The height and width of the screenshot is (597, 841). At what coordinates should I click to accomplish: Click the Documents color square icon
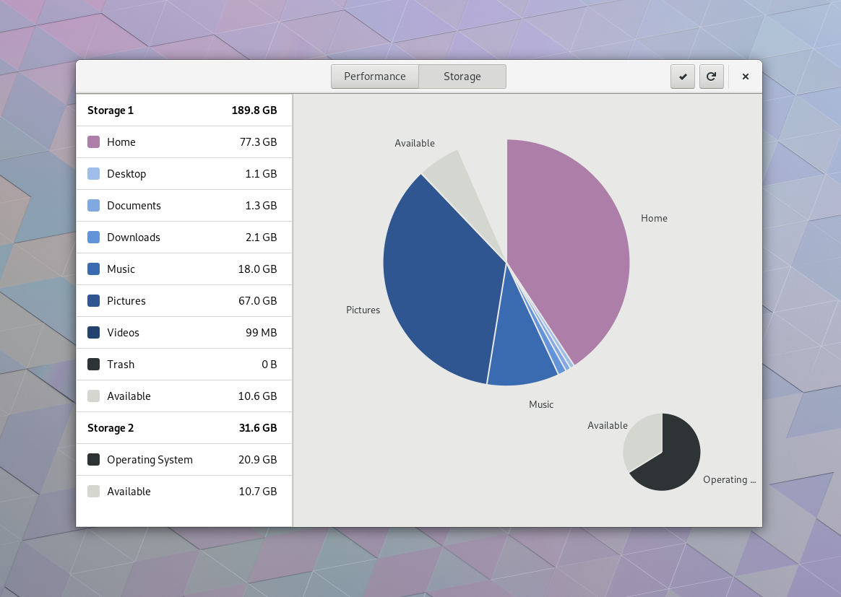[x=93, y=205]
